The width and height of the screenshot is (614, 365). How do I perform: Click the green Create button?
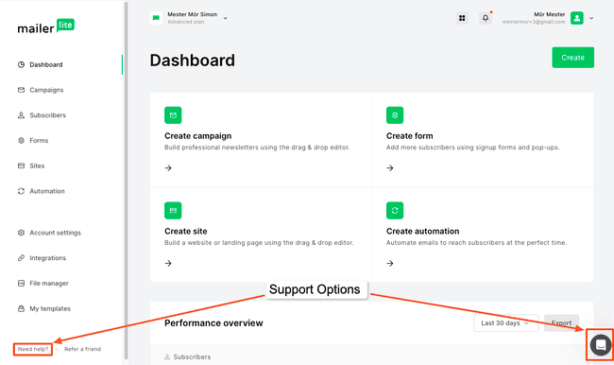pyautogui.click(x=572, y=58)
